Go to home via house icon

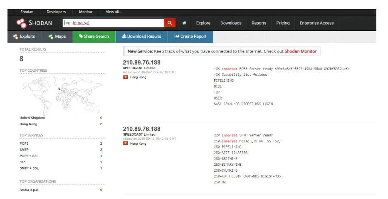coord(184,23)
